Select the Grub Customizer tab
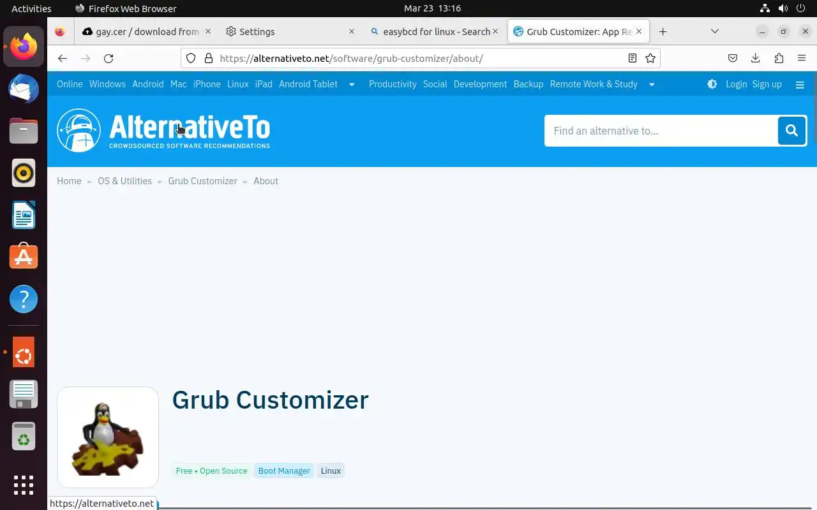 click(579, 31)
